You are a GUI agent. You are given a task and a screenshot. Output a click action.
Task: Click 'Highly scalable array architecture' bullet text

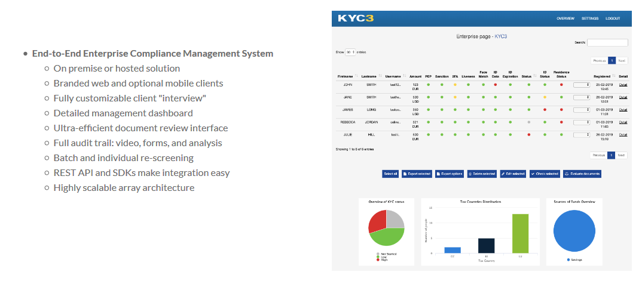[x=124, y=188]
